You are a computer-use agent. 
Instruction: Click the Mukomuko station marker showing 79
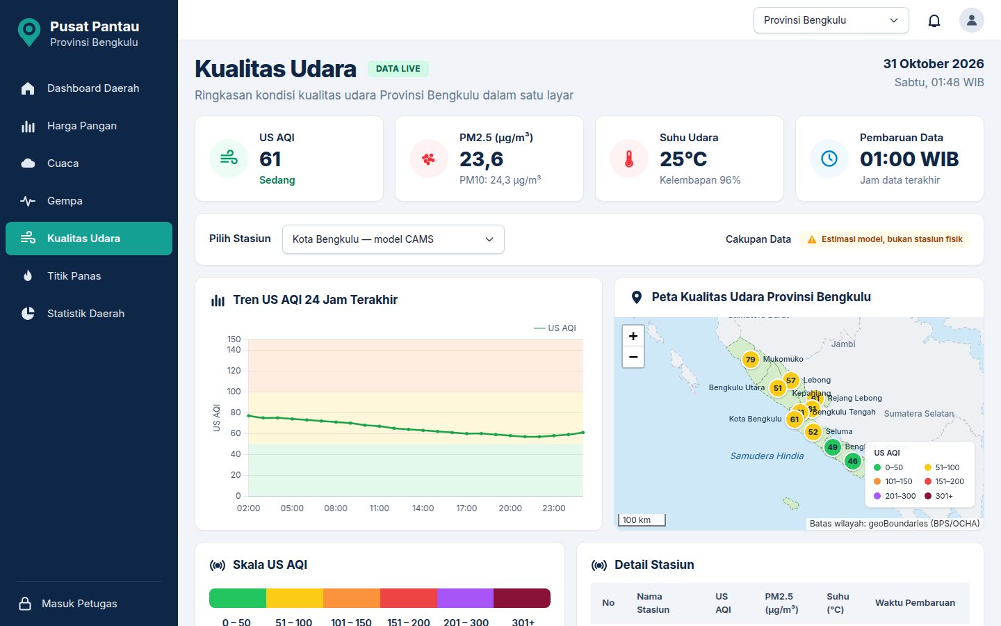(x=750, y=360)
